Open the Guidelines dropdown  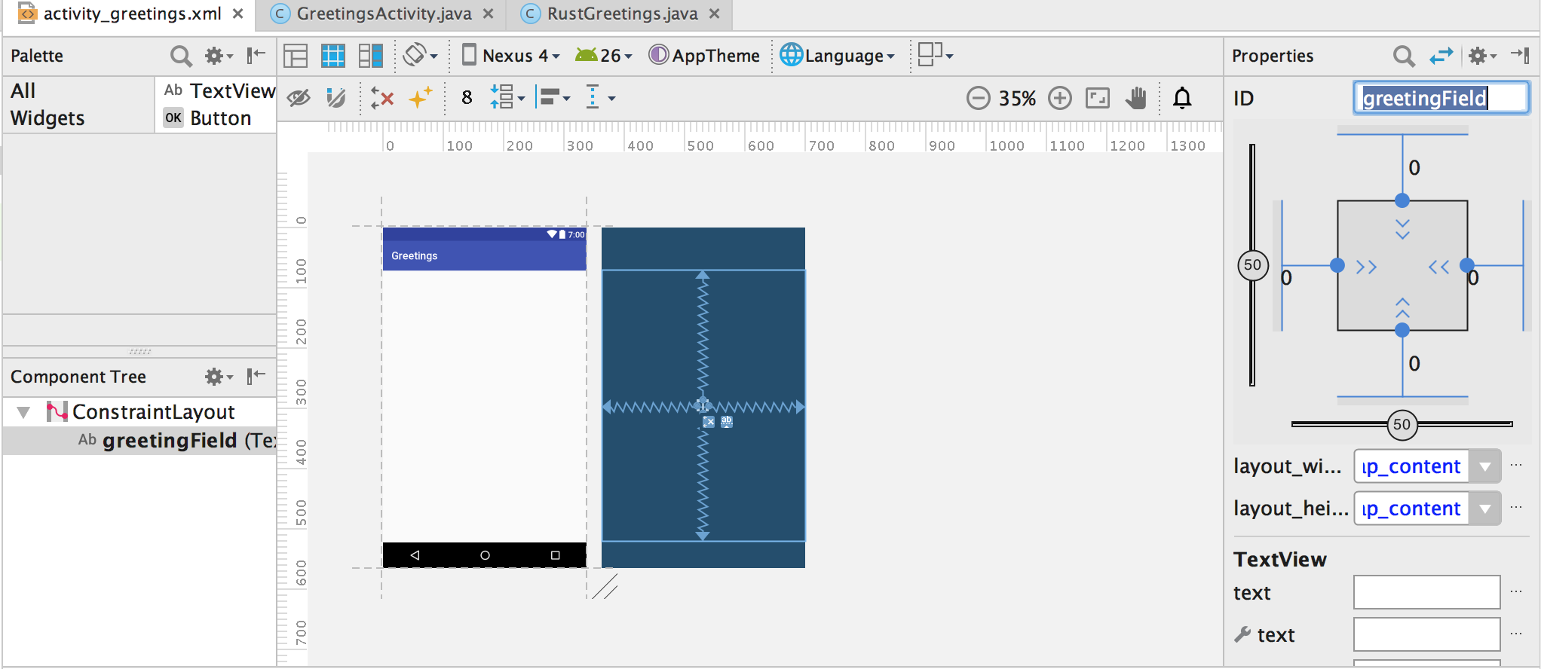(x=600, y=98)
